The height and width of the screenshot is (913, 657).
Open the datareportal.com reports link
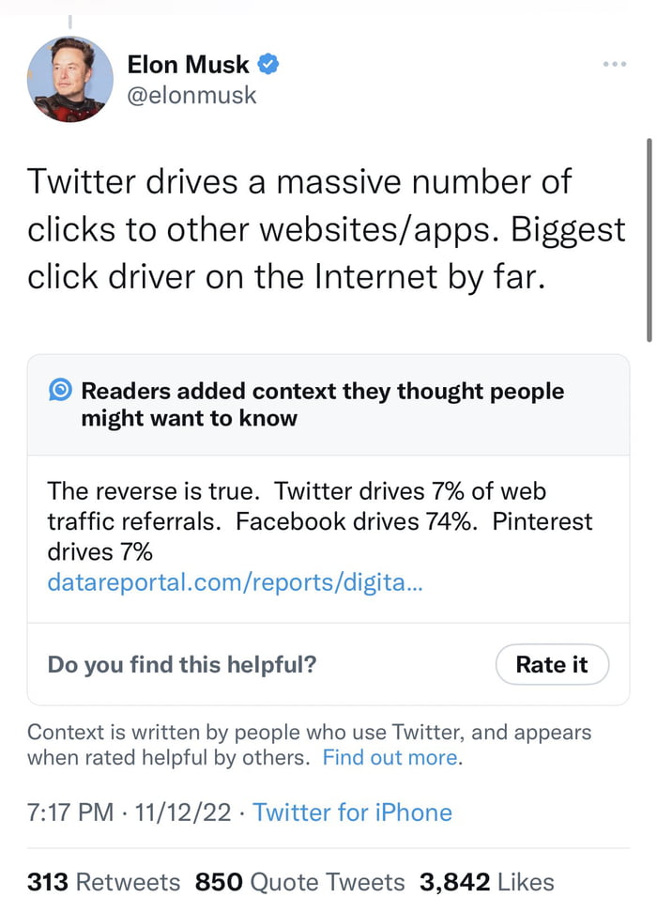[234, 583]
